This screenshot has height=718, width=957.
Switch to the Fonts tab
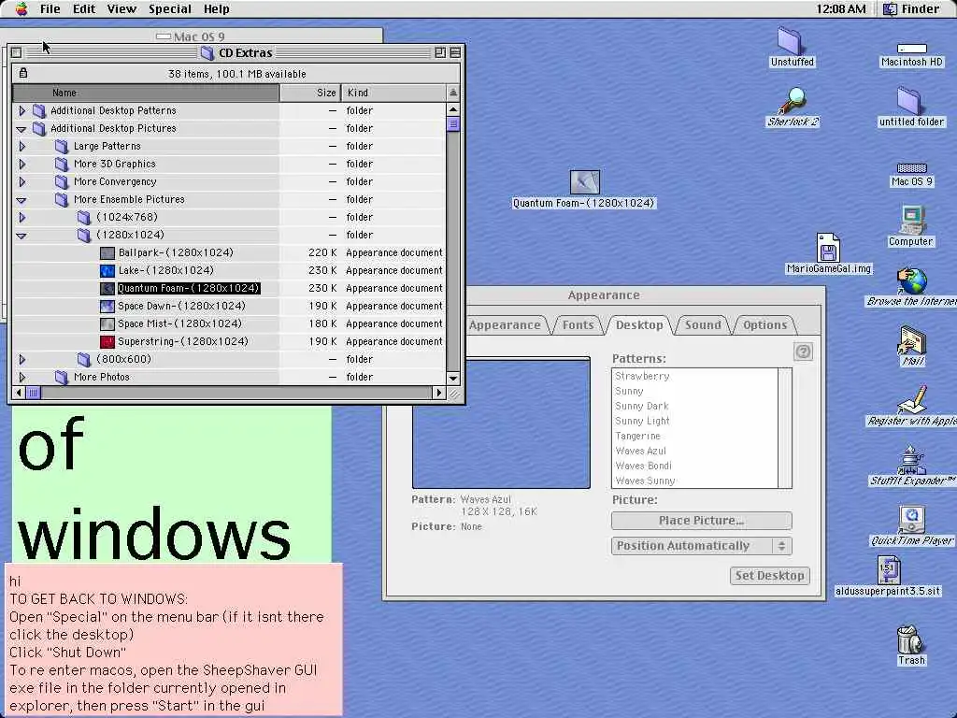point(578,324)
